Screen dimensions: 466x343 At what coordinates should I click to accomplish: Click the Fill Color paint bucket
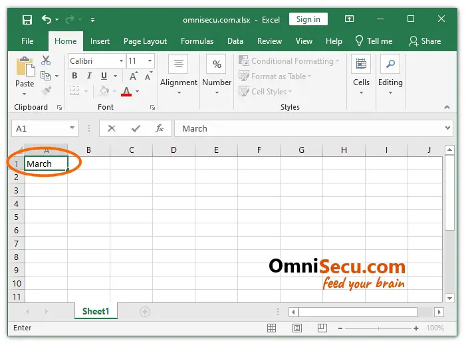[104, 90]
